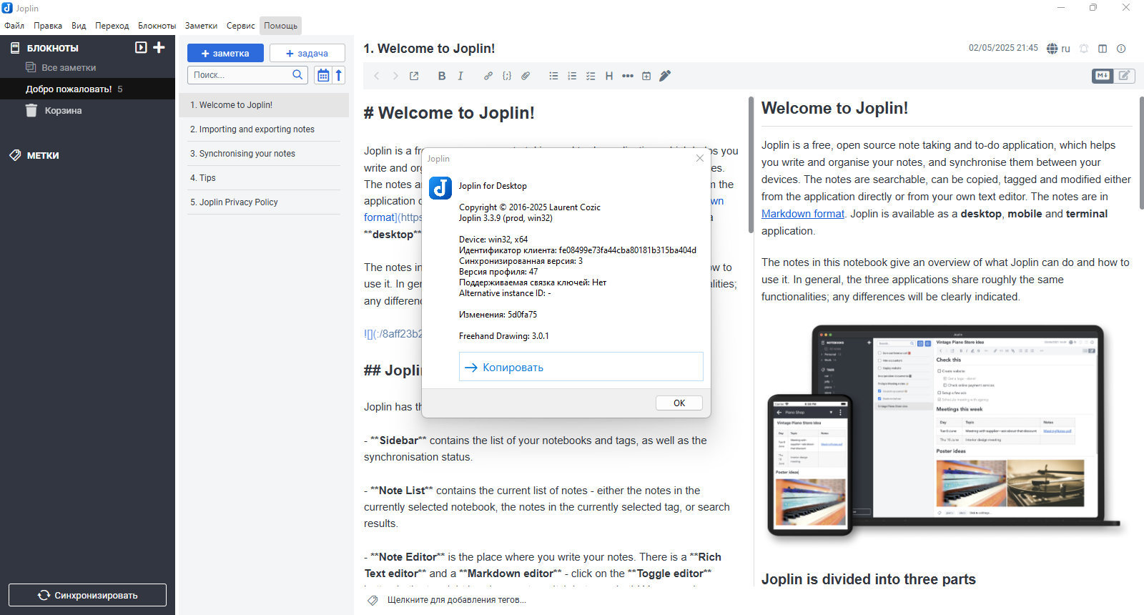1144x615 pixels.
Task: Click the search magnifier icon
Action: click(298, 74)
